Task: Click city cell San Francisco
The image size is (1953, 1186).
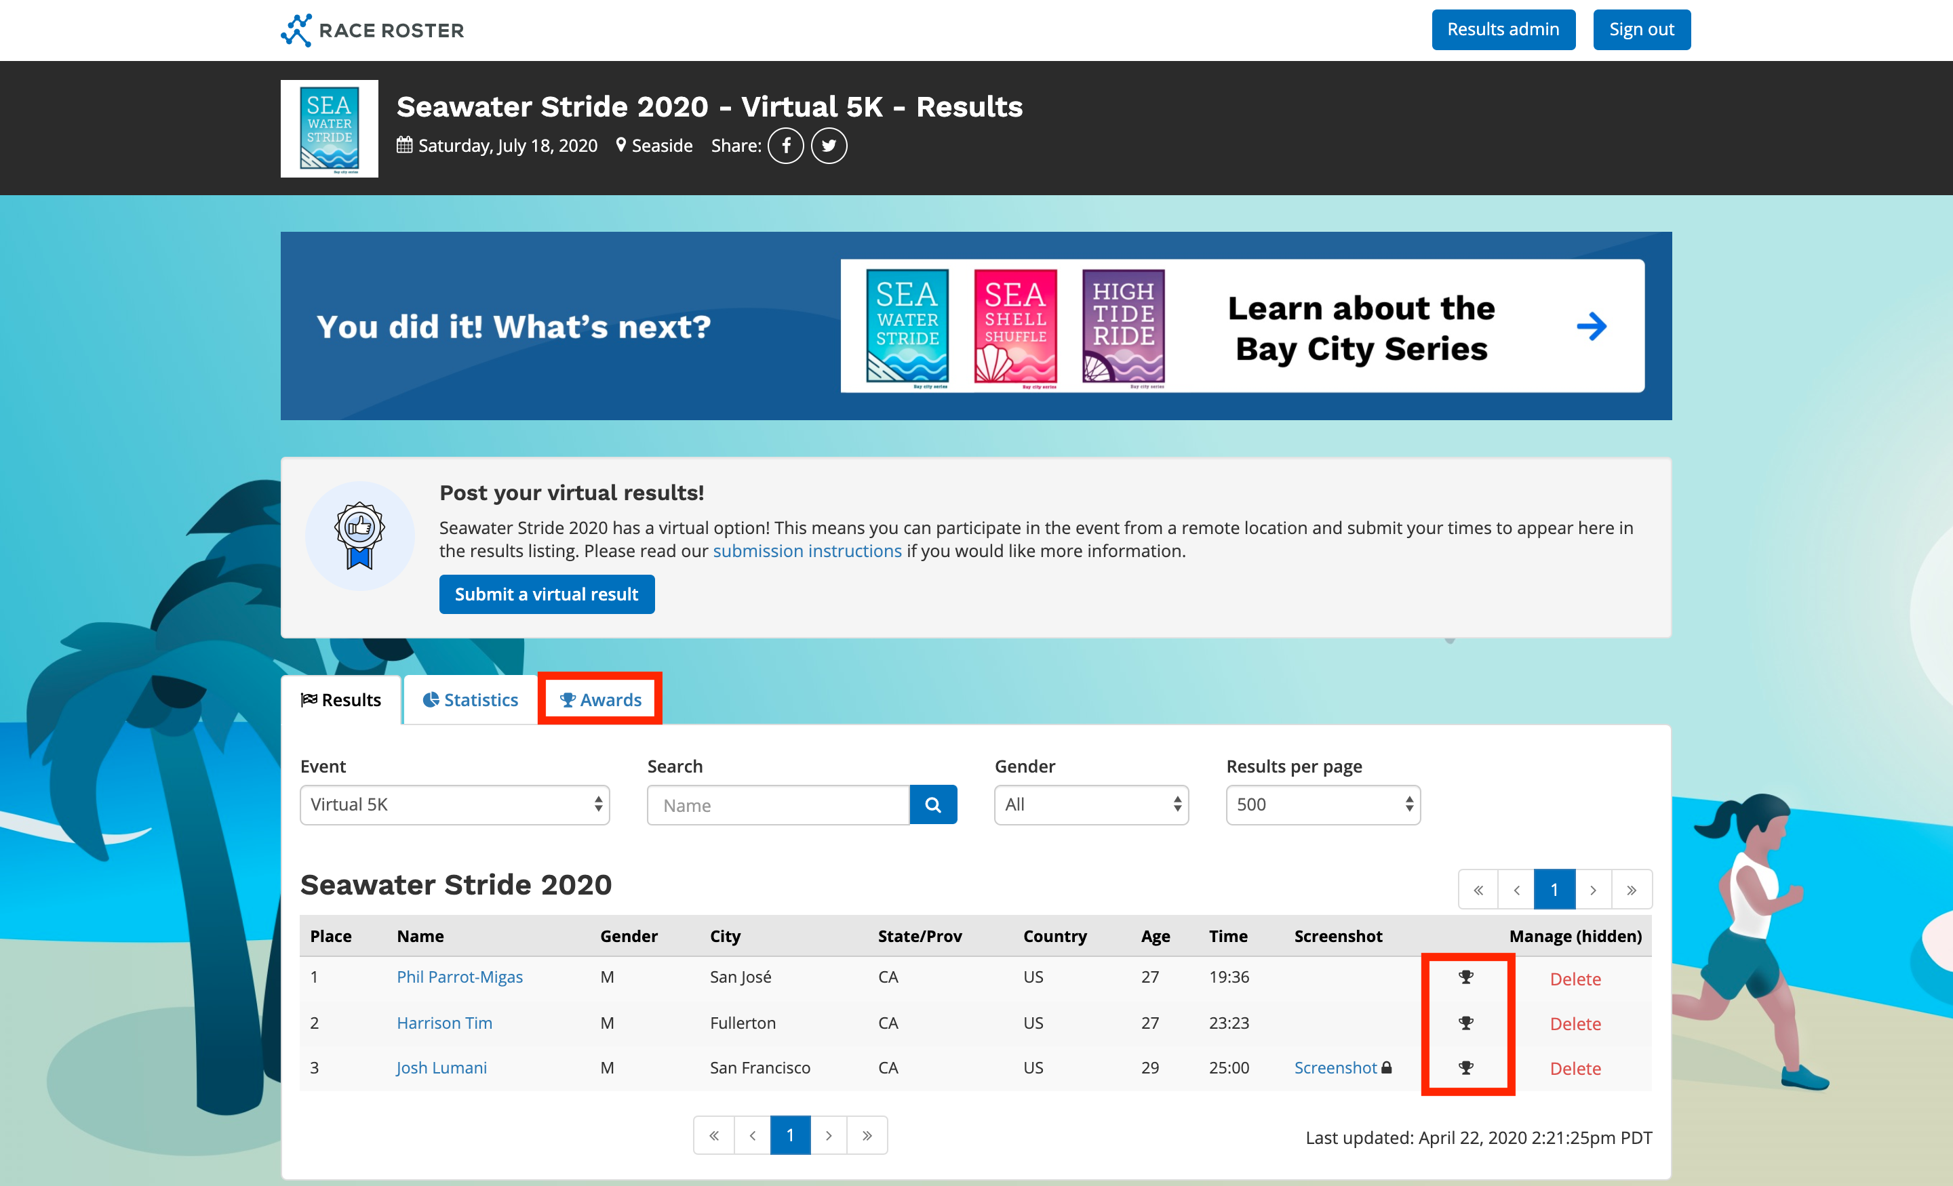Action: click(x=760, y=1067)
